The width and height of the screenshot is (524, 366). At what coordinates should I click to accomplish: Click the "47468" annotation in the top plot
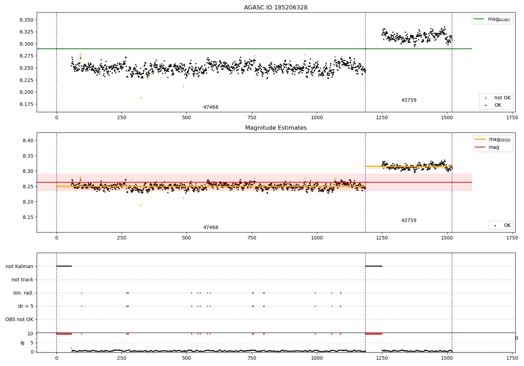click(211, 107)
